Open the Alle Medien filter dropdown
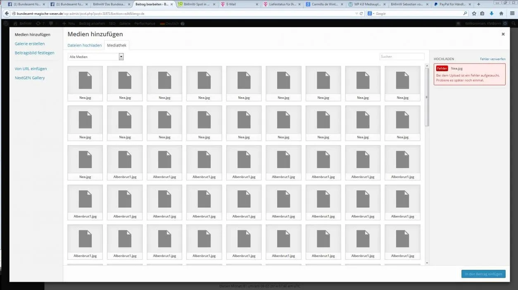518x290 pixels. (96, 57)
